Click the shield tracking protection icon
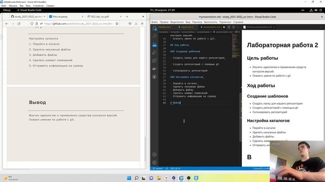 point(32,24)
